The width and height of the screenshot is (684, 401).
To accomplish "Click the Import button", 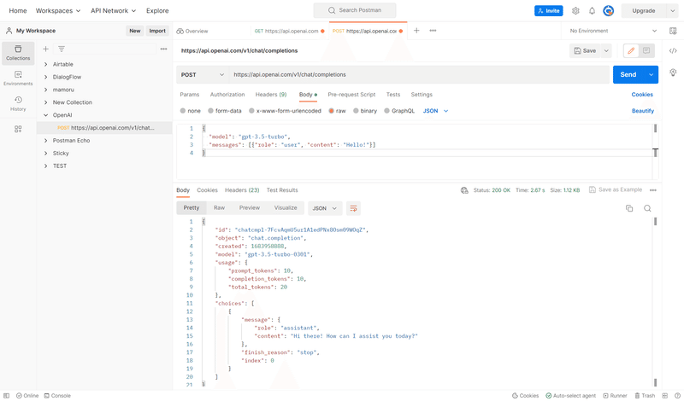I will [x=157, y=31].
